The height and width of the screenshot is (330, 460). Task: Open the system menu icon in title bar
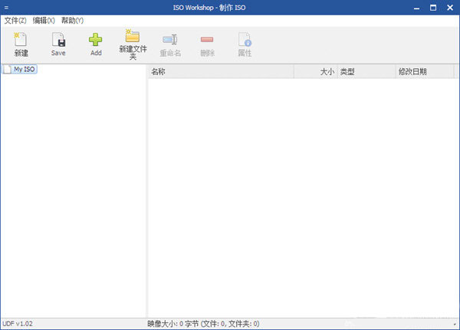(x=6, y=8)
